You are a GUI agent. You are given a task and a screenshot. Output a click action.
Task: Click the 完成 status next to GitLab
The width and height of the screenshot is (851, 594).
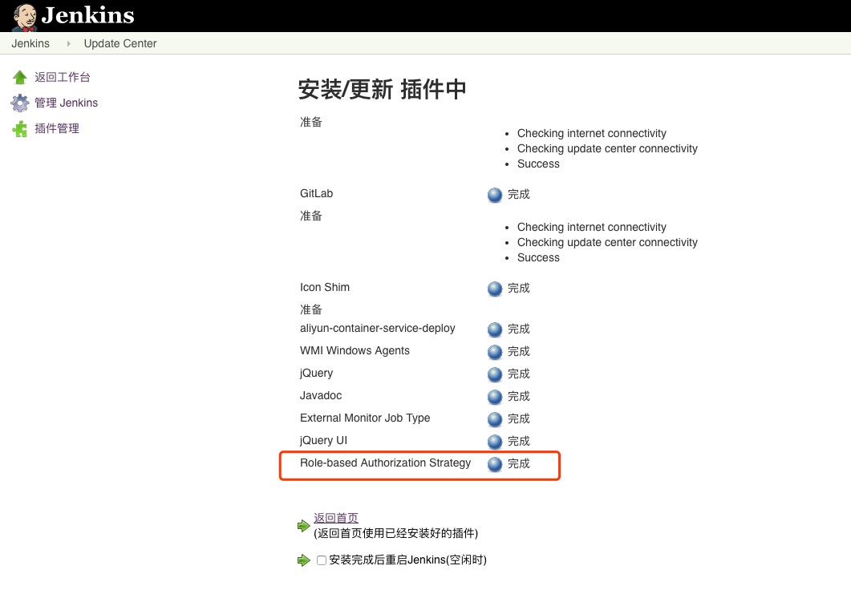click(519, 194)
